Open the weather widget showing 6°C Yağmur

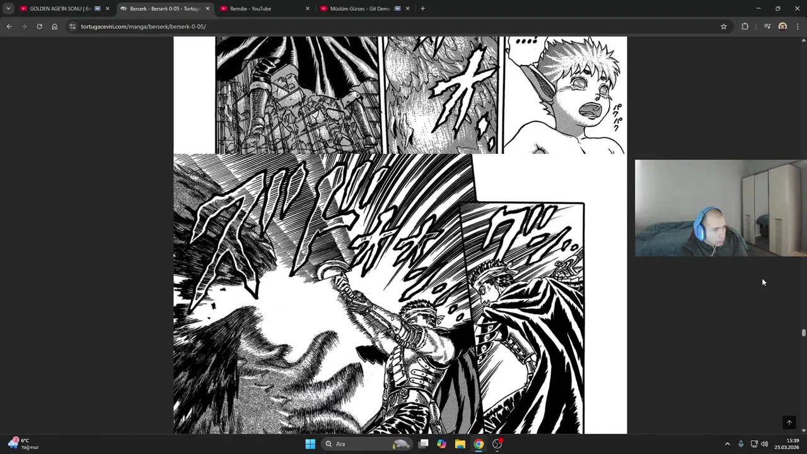tap(23, 443)
